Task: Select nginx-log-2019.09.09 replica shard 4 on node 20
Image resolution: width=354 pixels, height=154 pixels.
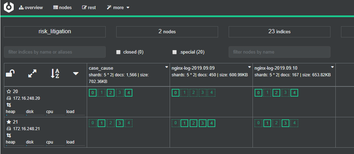Action: (211, 93)
